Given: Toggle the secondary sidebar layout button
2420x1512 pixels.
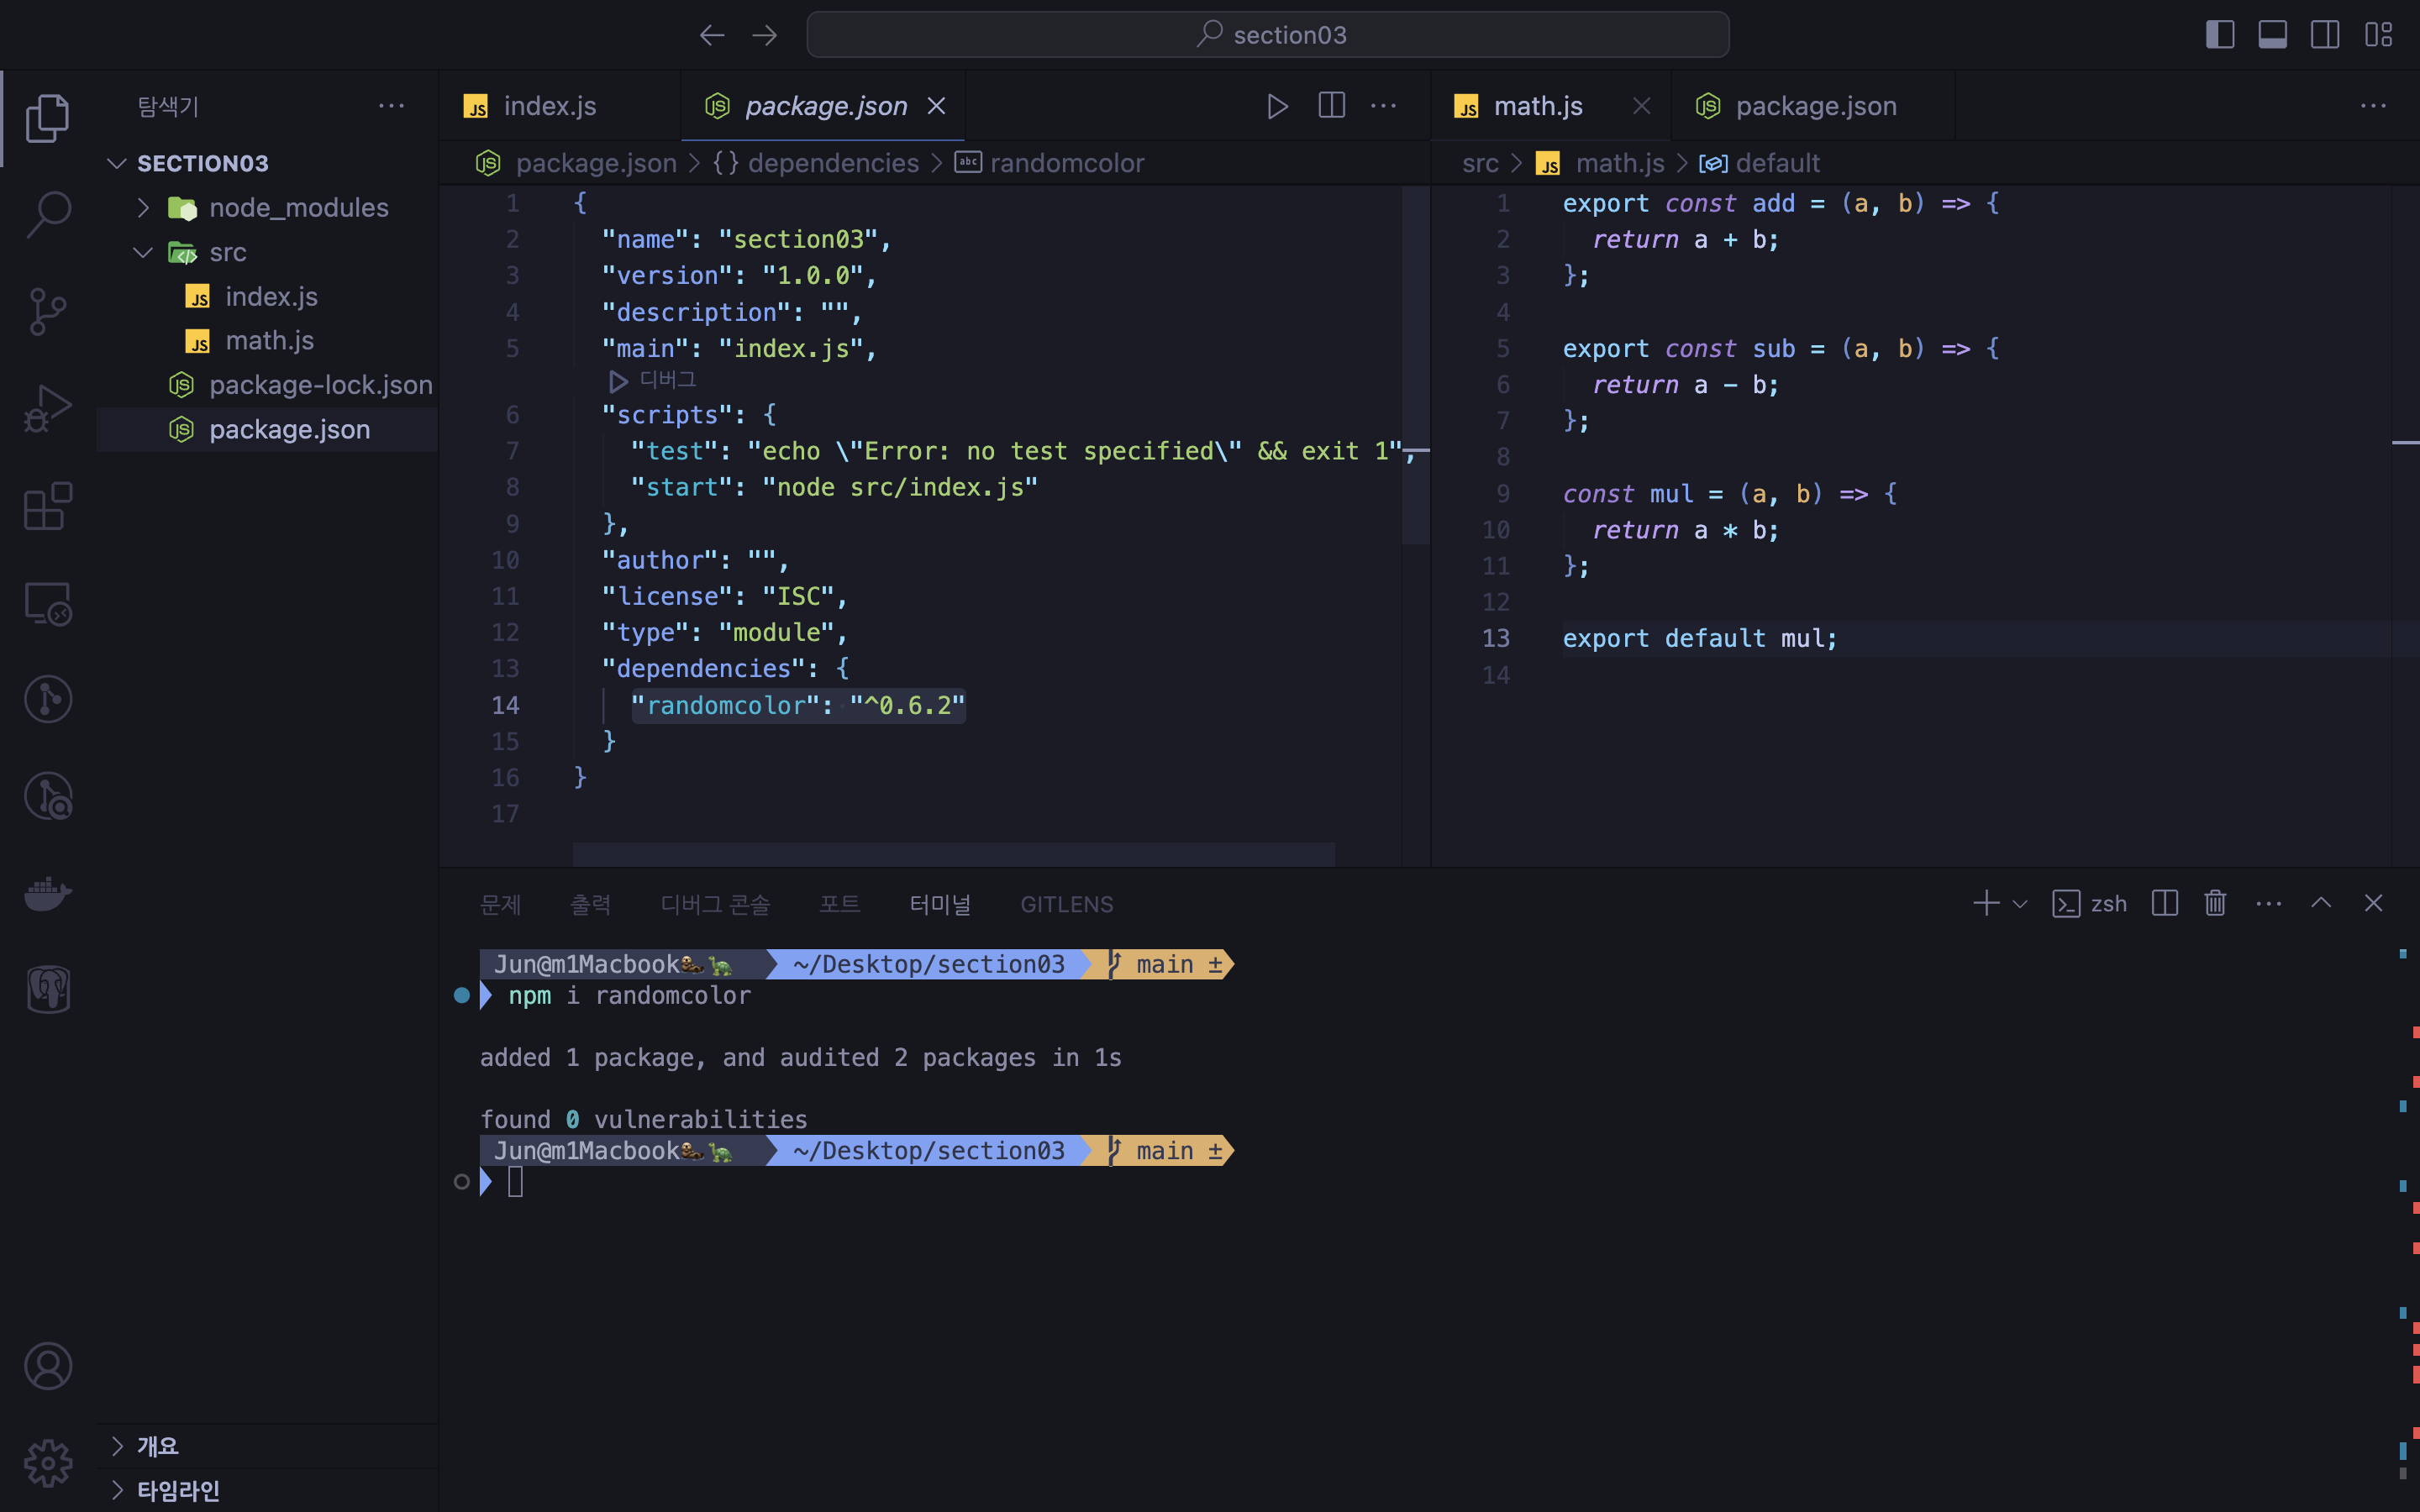Looking at the screenshot, I should pos(2325,35).
